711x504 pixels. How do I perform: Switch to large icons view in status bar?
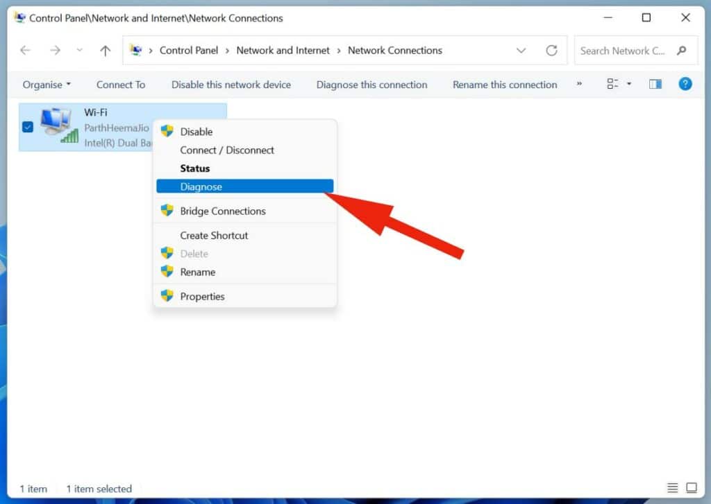(x=691, y=488)
